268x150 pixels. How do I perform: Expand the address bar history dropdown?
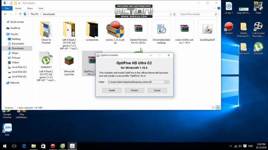pos(170,14)
